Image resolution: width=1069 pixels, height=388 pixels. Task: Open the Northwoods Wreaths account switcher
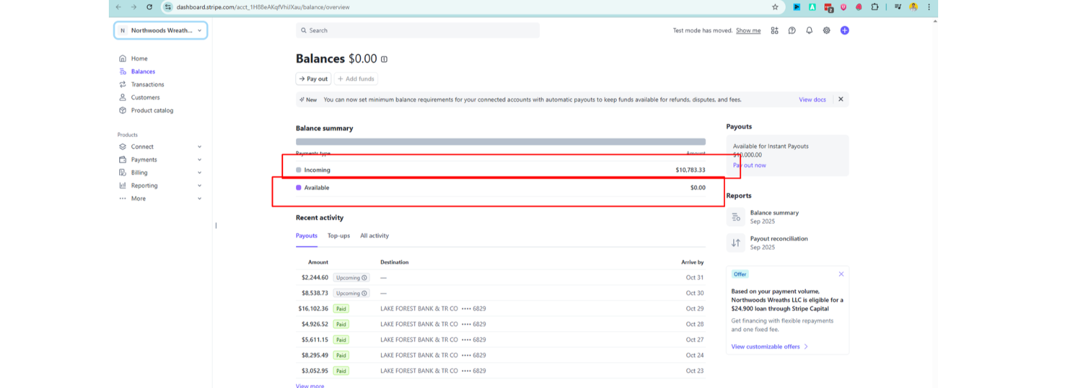click(161, 30)
